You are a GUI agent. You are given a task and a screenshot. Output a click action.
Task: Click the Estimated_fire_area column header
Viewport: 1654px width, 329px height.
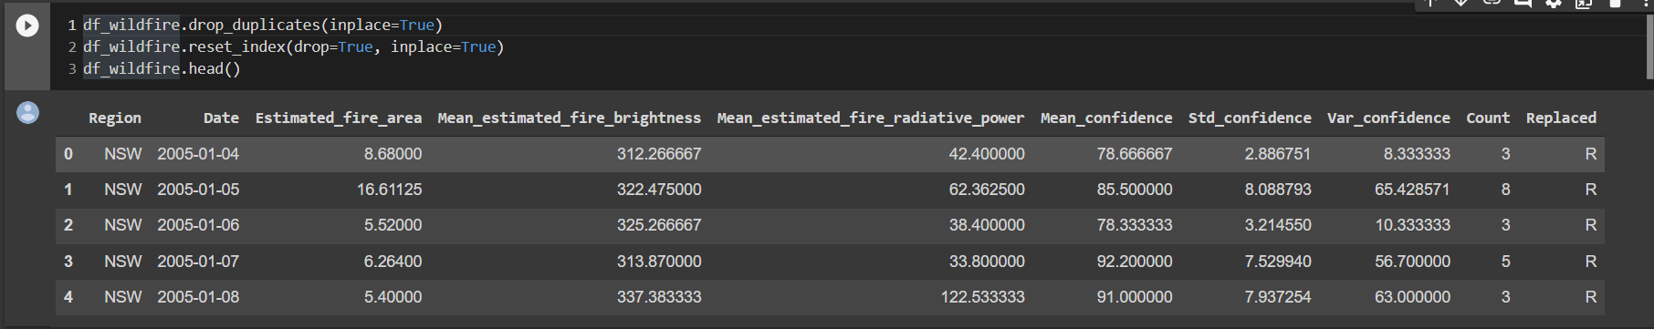point(339,118)
